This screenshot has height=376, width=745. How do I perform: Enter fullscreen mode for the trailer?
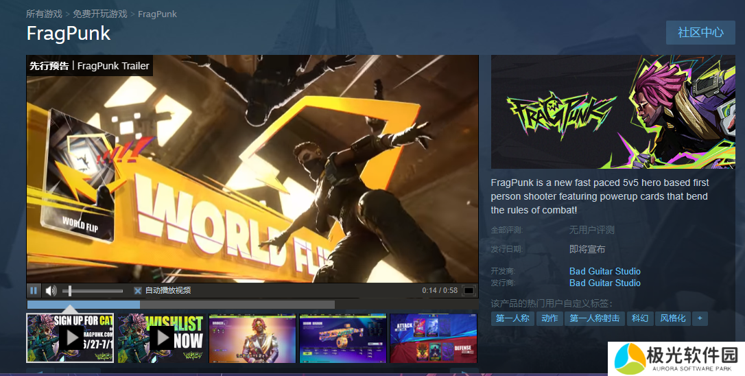pos(469,290)
